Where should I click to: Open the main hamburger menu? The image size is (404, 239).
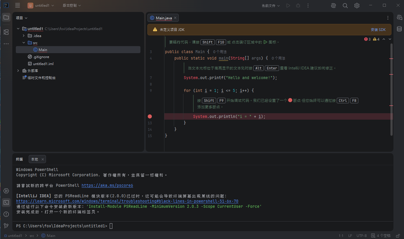pyautogui.click(x=18, y=5)
